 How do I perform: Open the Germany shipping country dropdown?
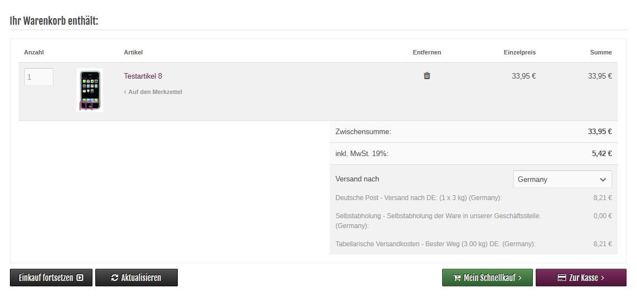562,180
